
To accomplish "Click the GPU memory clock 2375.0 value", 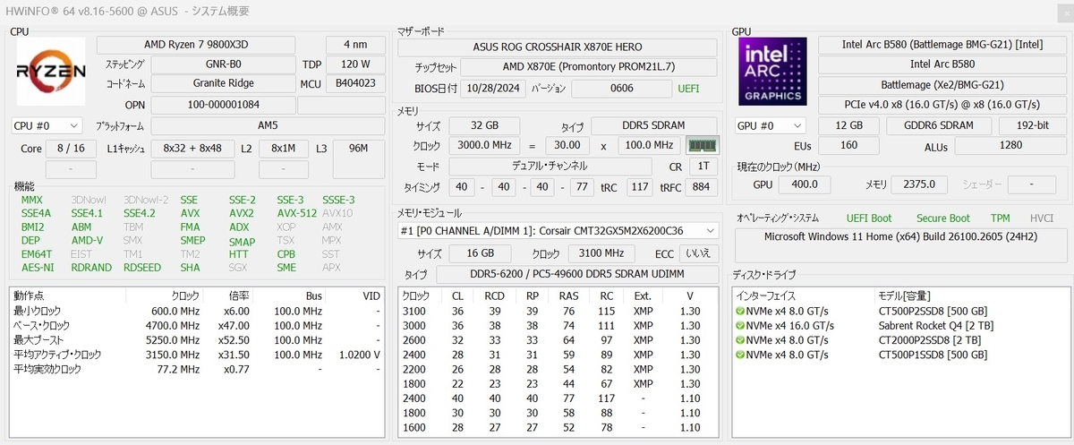I will tap(918, 184).
